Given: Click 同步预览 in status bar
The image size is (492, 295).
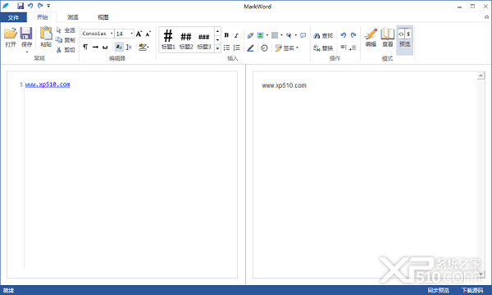Looking at the screenshot, I should 438,290.
